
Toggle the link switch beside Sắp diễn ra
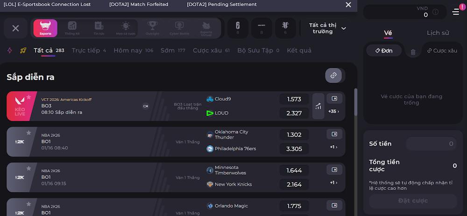tap(335, 75)
